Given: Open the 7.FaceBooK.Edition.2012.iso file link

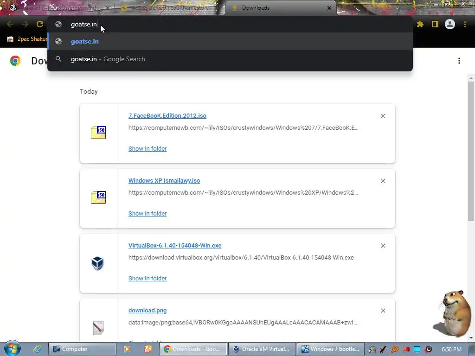Looking at the screenshot, I should (167, 115).
